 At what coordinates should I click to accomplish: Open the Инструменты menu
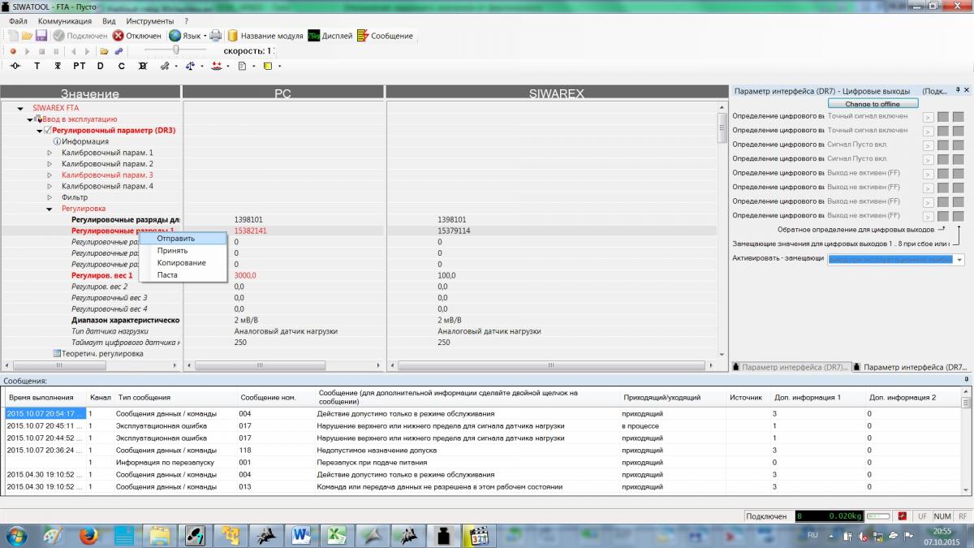tap(149, 20)
